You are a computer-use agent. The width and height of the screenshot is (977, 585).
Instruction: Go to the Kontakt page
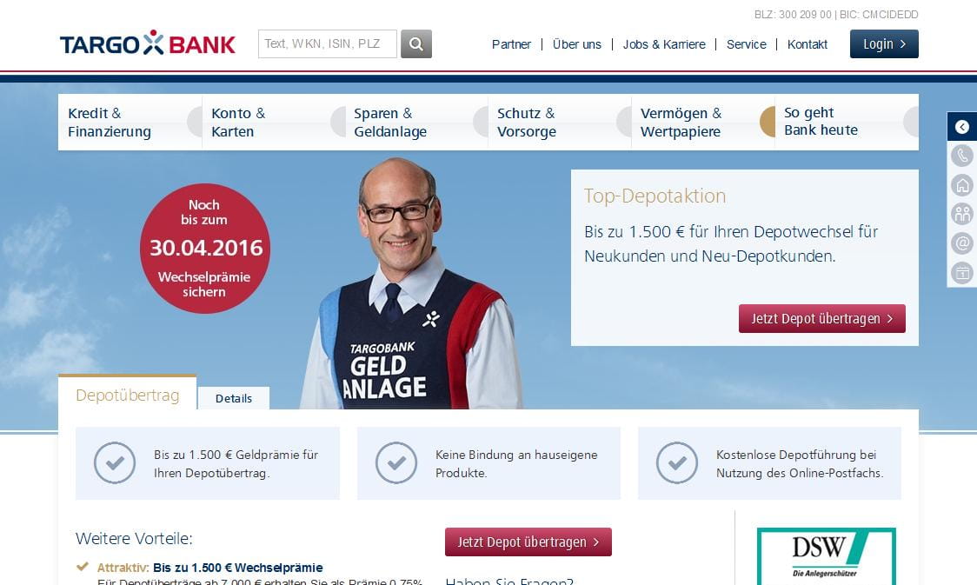(807, 44)
